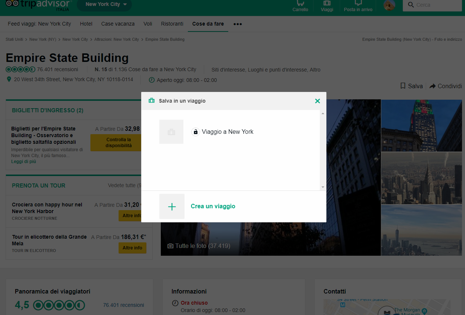Click the Crea un viaggio link
Viewport: 465px width, 315px height.
tap(213, 206)
